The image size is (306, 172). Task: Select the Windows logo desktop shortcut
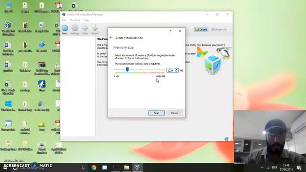point(8,106)
